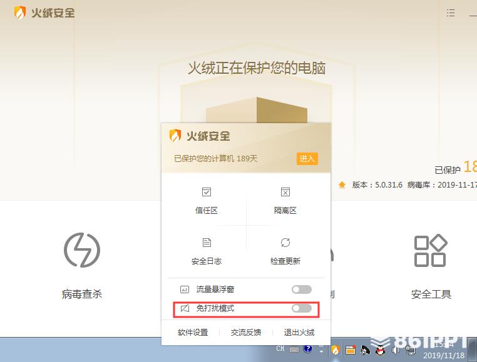Click the orange upgrade arrow beside 版本
This screenshot has height=362, width=477.
pos(342,185)
